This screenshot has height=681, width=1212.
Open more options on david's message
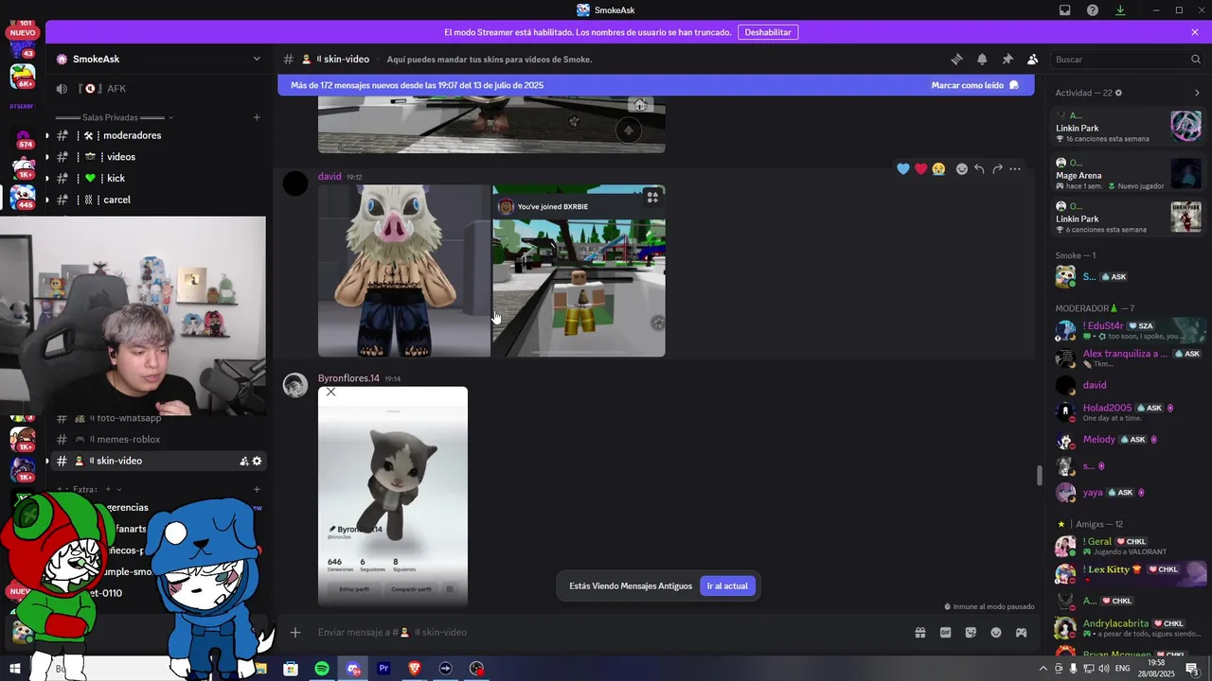click(x=1015, y=168)
